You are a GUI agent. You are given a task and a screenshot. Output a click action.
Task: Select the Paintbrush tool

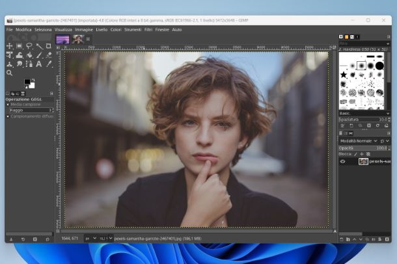coord(39,55)
